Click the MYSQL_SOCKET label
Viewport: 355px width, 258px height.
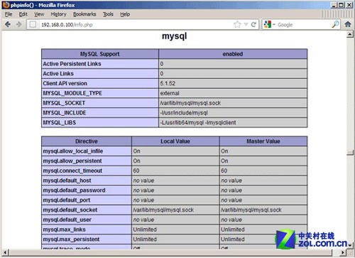tap(64, 103)
